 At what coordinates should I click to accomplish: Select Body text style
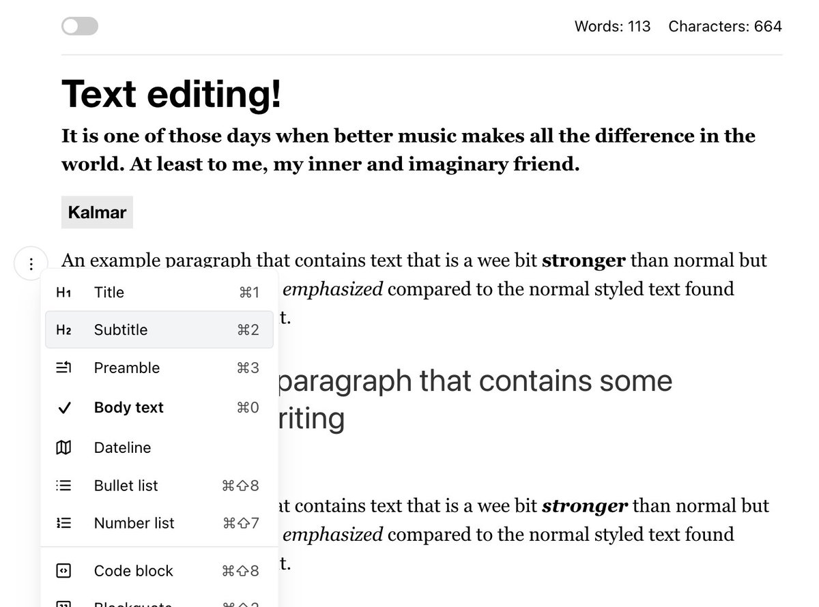159,408
